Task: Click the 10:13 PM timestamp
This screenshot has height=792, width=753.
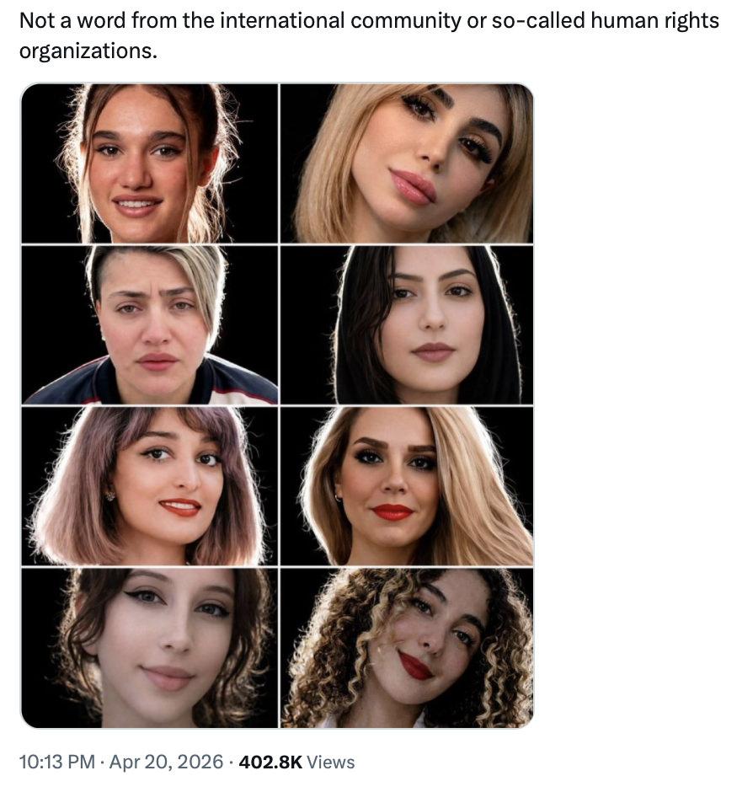Action: 56,763
